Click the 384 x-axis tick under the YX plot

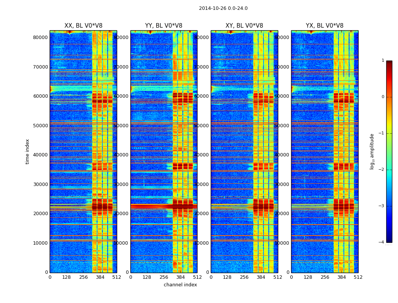pos(341,277)
